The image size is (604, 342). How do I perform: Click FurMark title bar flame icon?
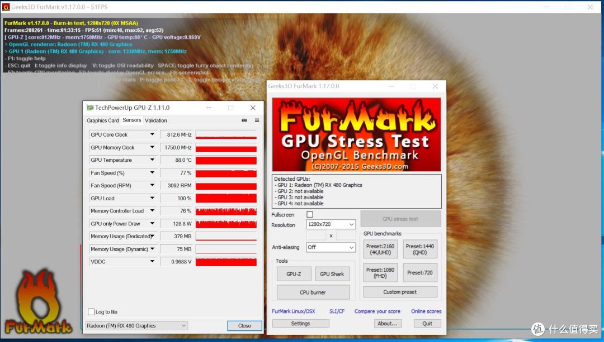click(6, 7)
